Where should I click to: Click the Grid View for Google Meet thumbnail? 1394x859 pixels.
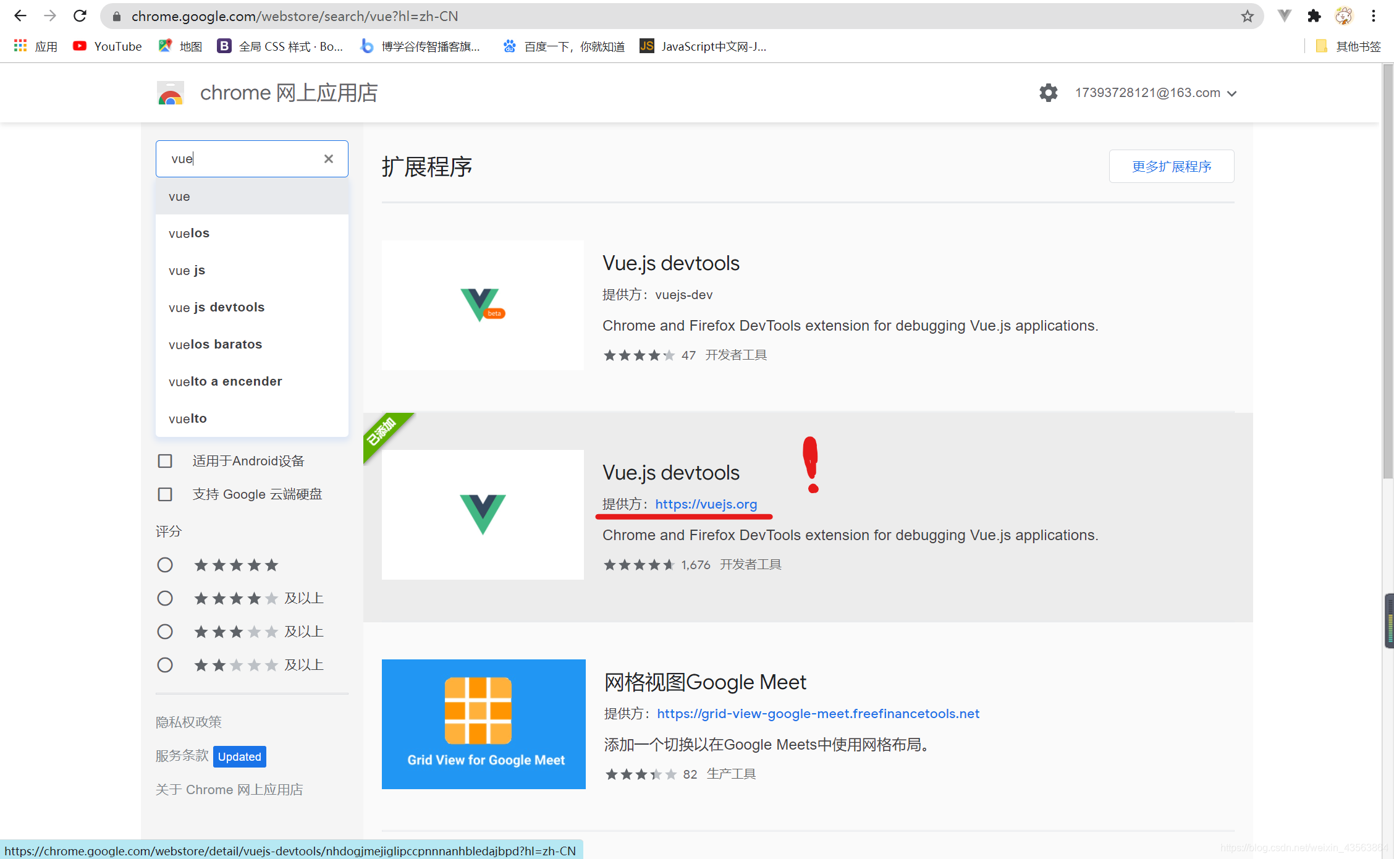pos(483,724)
